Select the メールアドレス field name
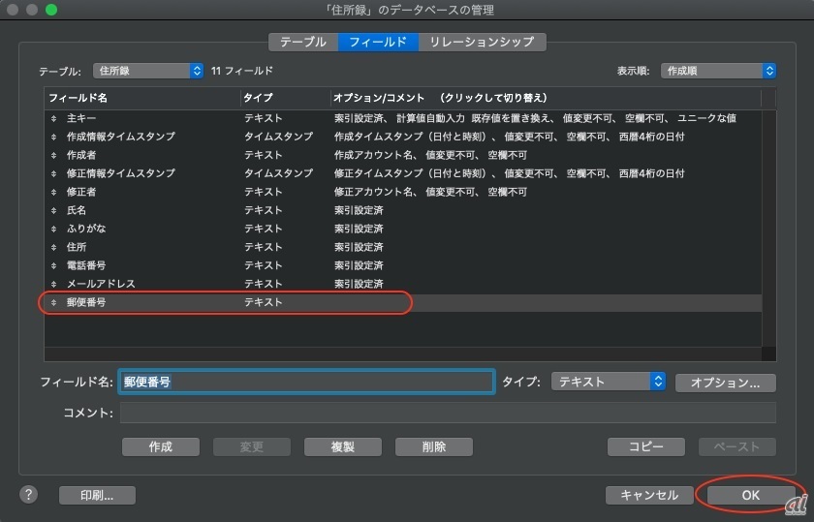814x522 pixels. pyautogui.click(x=101, y=285)
